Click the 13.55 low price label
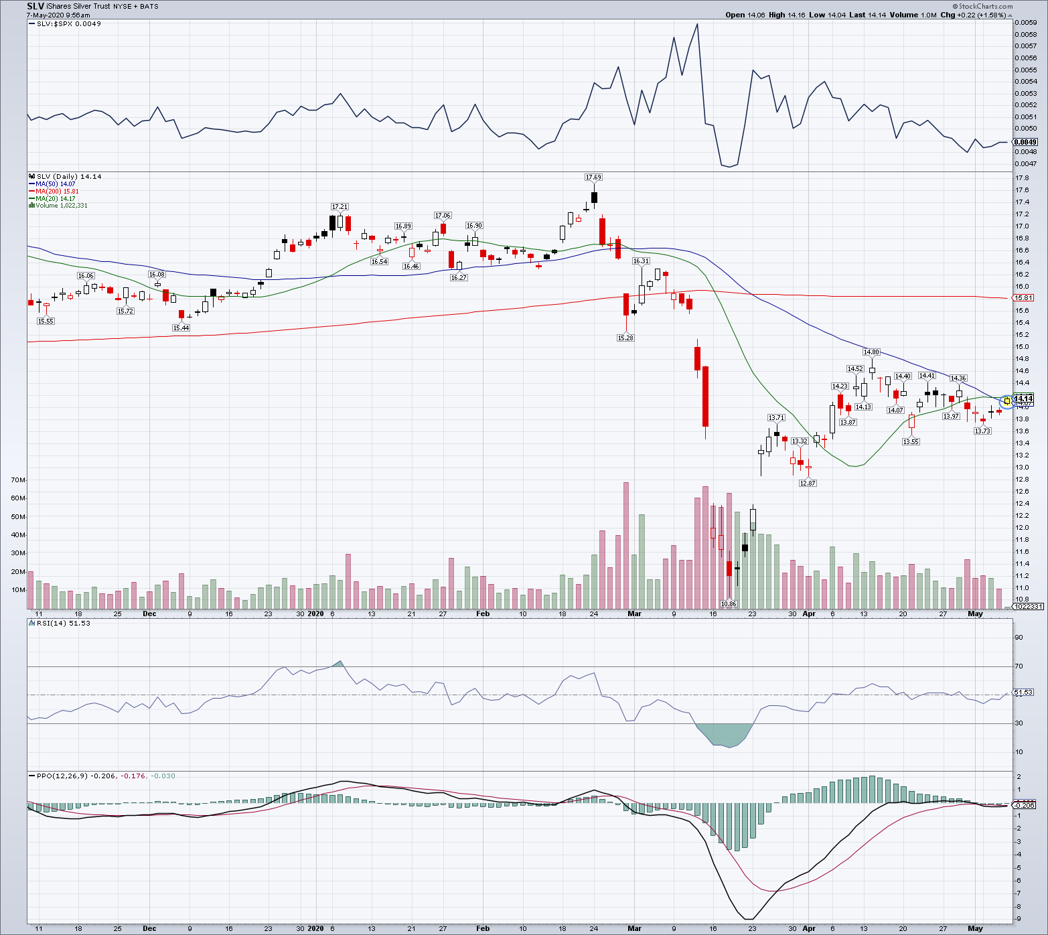1048x935 pixels. 911,442
